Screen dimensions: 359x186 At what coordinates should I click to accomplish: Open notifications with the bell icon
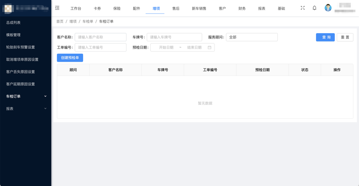click(315, 8)
